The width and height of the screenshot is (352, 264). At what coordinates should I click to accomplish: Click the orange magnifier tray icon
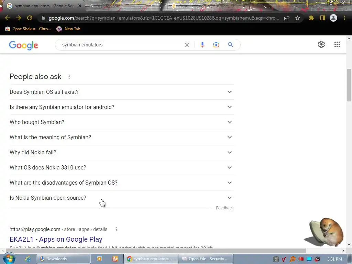point(293,259)
